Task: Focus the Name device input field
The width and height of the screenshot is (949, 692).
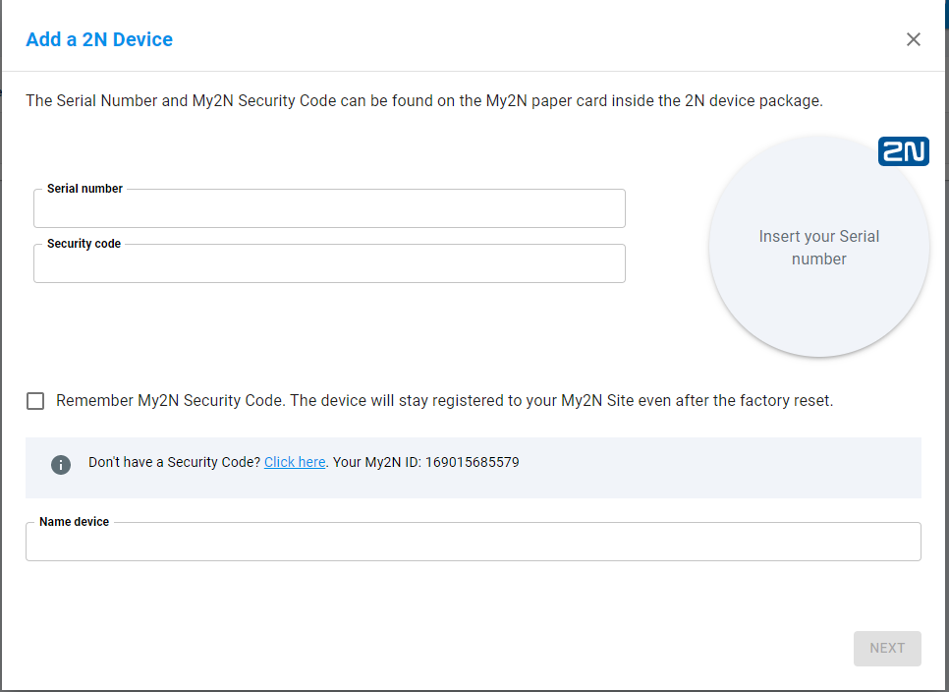Action: 474,542
